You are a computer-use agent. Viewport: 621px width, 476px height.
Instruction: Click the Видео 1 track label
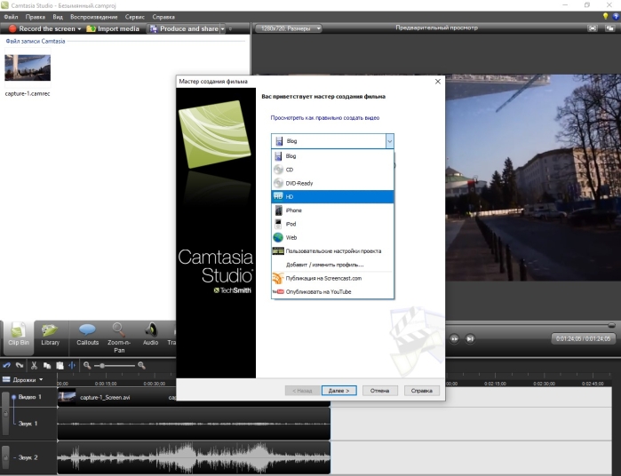[x=29, y=397]
